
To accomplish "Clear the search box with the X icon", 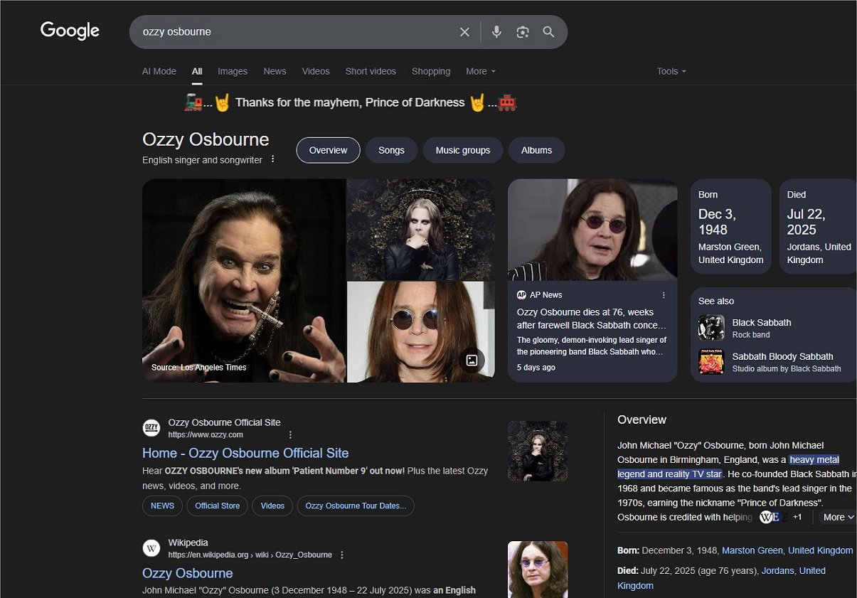I will pyautogui.click(x=464, y=32).
